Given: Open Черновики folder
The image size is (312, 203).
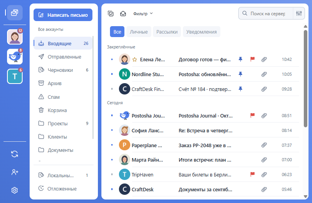Looking at the screenshot, I should click(x=63, y=70).
